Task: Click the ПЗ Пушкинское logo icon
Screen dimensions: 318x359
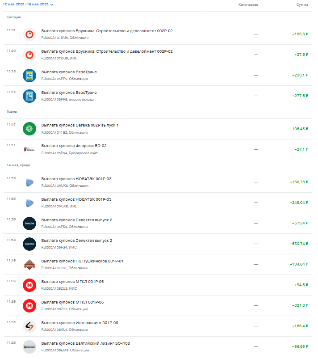Action: point(29,265)
